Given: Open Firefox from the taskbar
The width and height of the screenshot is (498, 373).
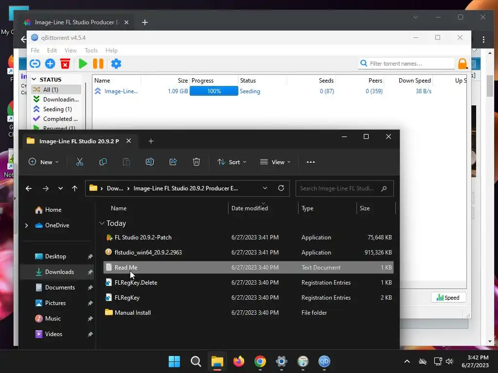Looking at the screenshot, I should pyautogui.click(x=238, y=361).
